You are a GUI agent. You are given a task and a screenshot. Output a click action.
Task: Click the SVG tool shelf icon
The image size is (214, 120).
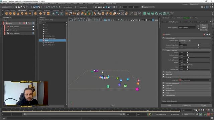click(x=48, y=13)
